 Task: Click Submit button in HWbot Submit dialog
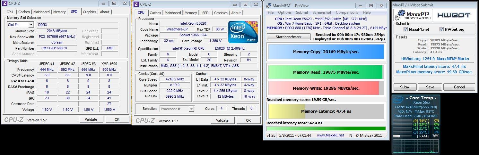pos(405,87)
